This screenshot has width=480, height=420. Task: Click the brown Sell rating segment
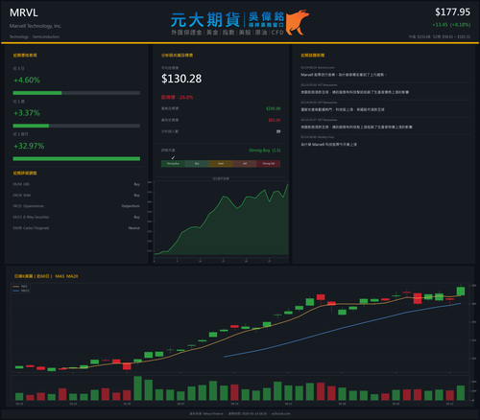(x=245, y=164)
